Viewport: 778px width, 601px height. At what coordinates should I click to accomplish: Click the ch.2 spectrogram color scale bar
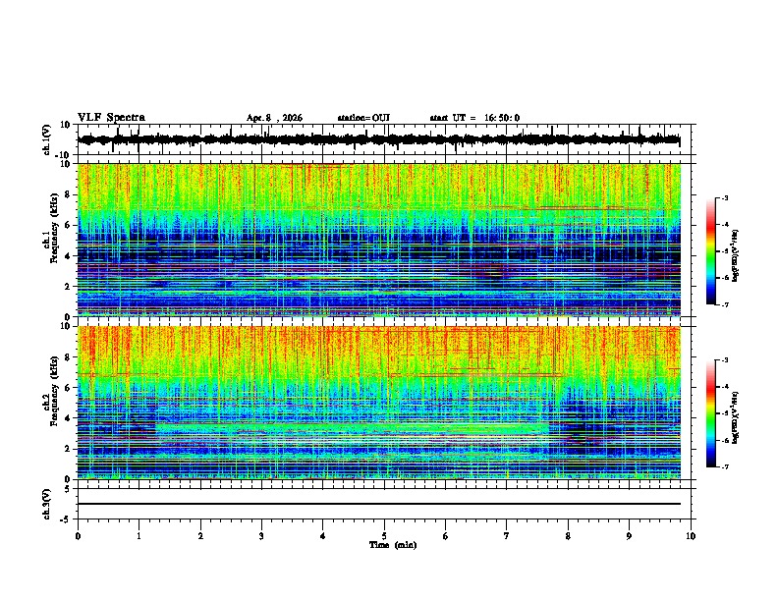pyautogui.click(x=711, y=413)
